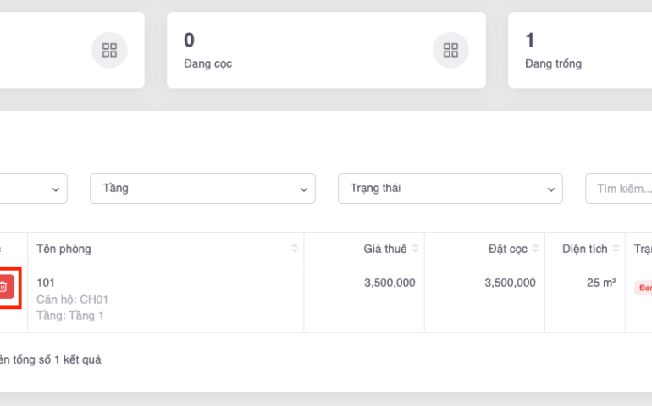The height and width of the screenshot is (406, 652).
Task: Open the Tầng filter dropdown
Action: point(202,189)
